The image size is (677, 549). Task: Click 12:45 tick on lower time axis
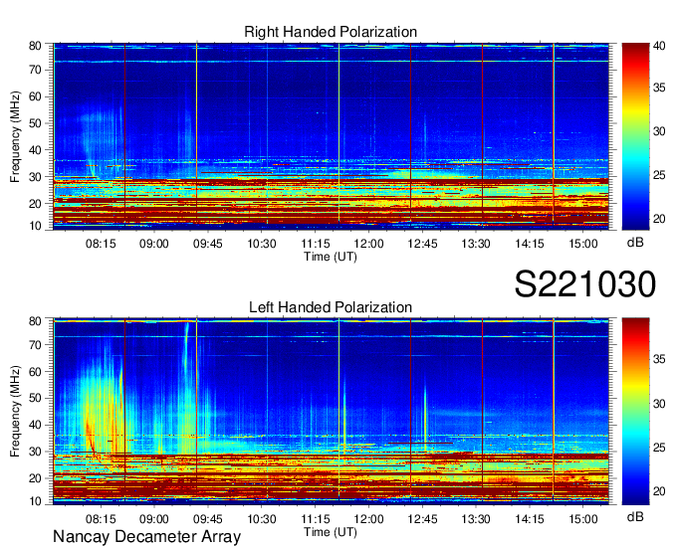pyautogui.click(x=422, y=519)
